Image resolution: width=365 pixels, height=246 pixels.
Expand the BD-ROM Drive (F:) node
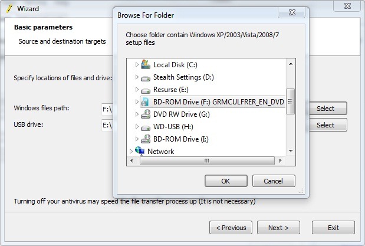point(137,102)
